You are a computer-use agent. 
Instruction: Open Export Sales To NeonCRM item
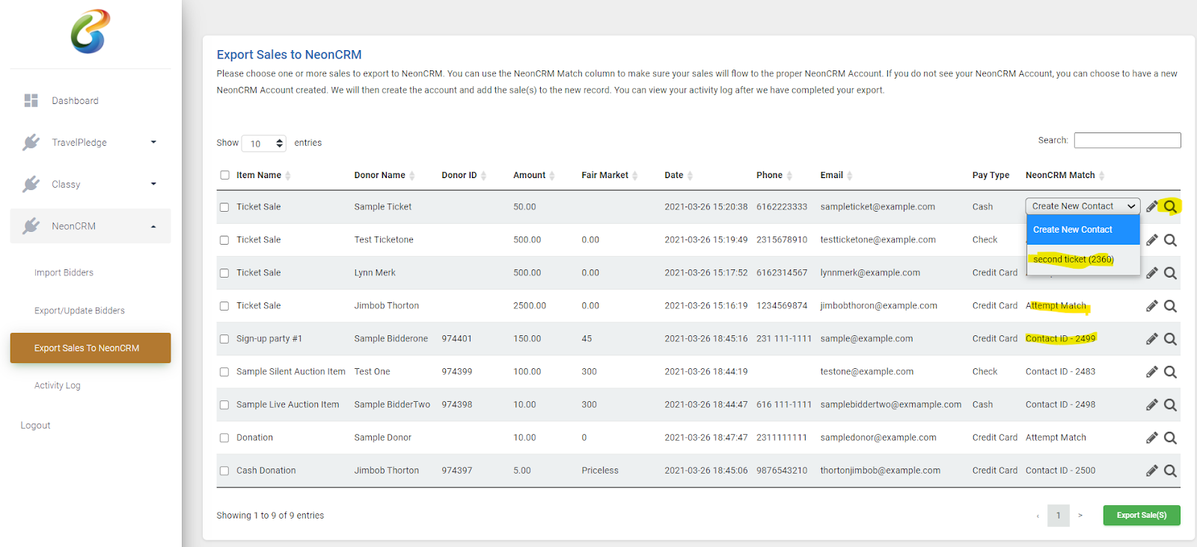91,348
